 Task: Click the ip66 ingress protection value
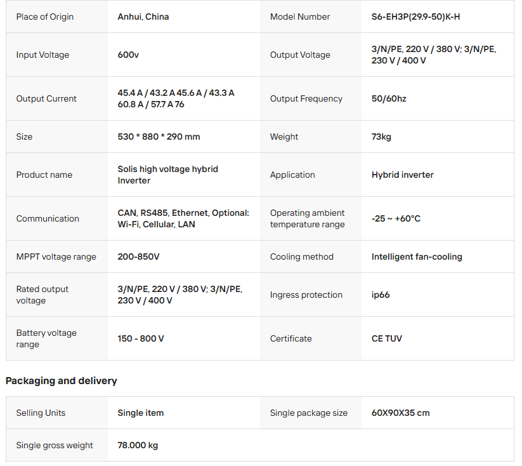381,295
